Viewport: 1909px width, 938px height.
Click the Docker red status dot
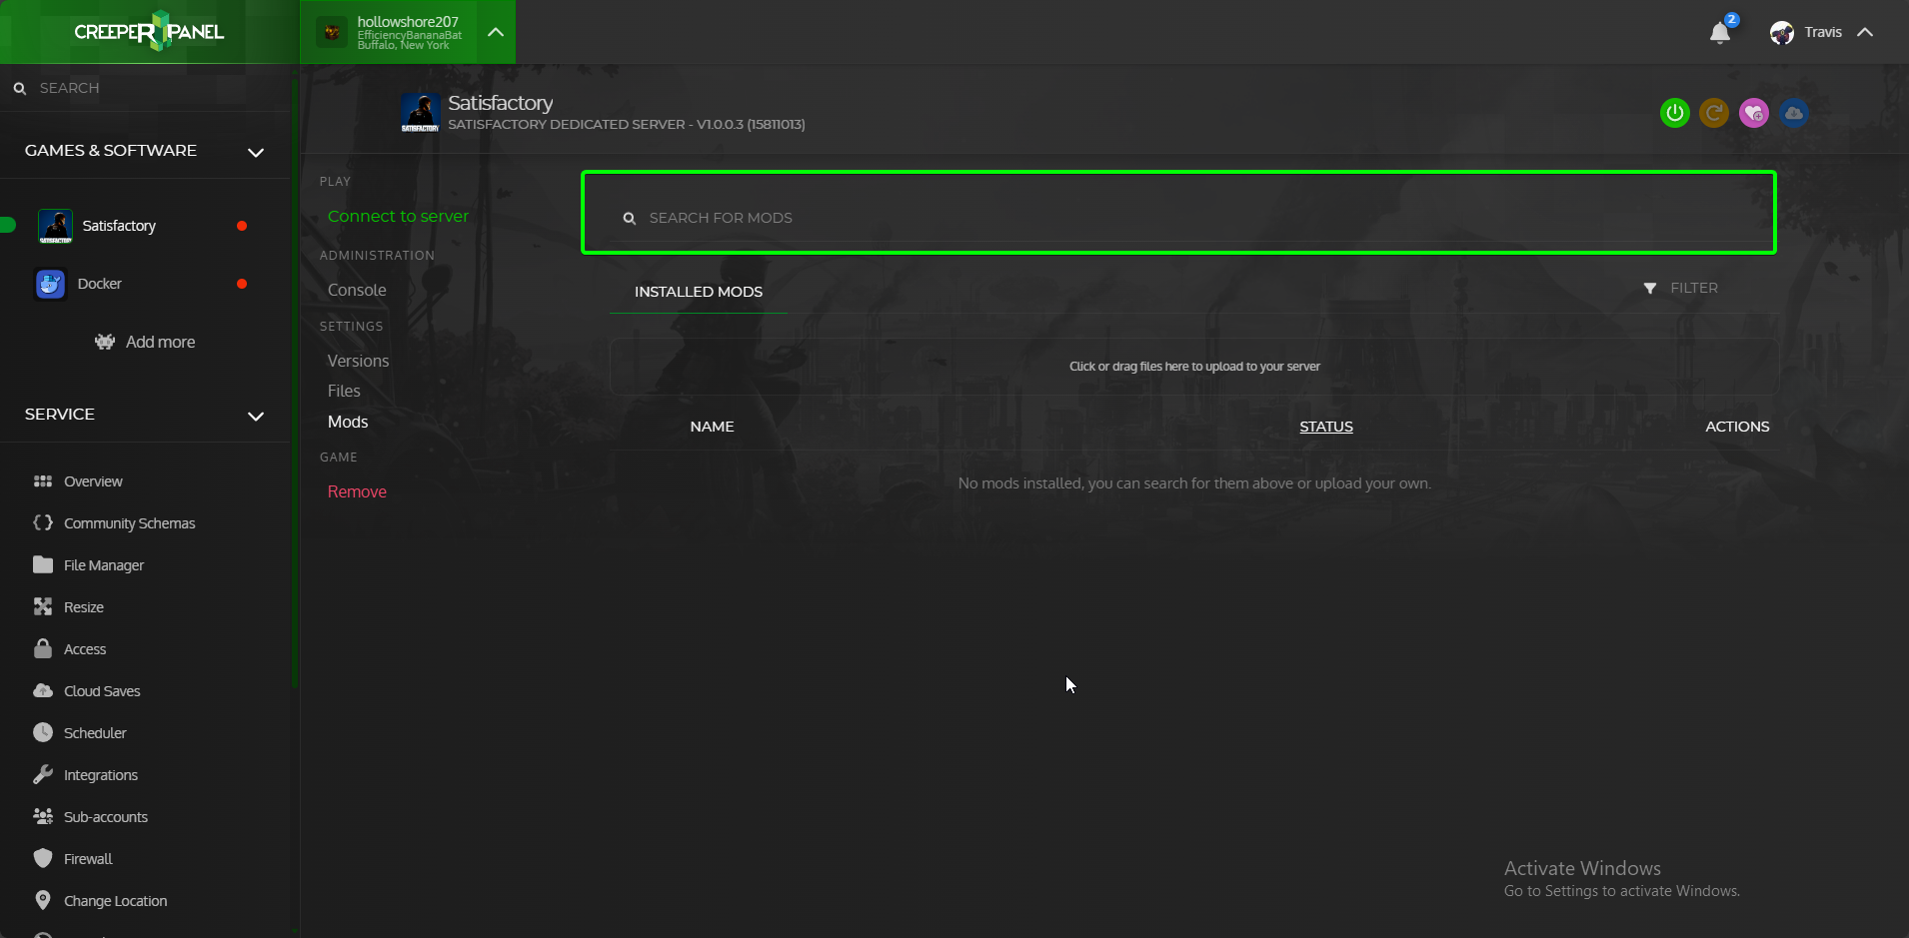click(x=242, y=284)
